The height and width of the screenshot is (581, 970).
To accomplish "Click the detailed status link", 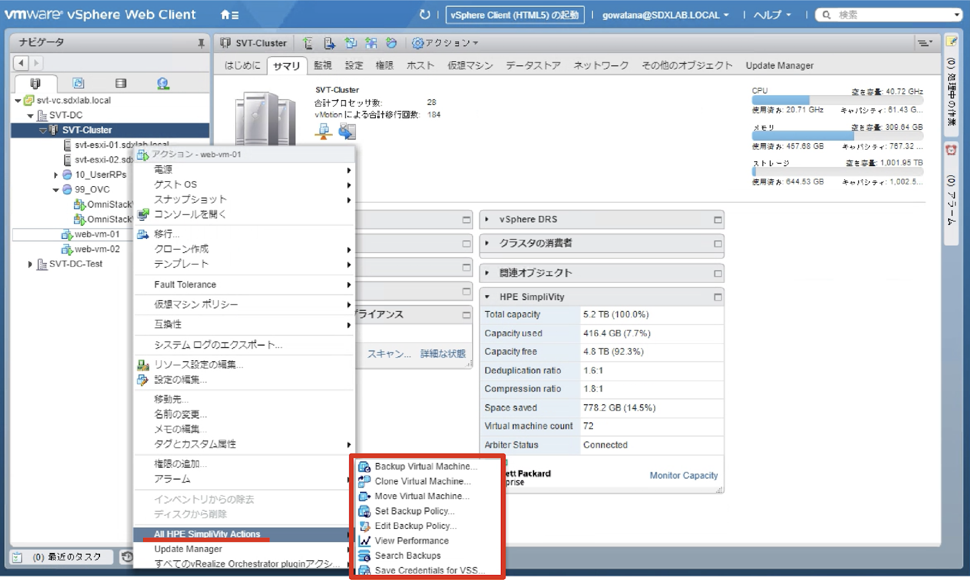I will 443,354.
